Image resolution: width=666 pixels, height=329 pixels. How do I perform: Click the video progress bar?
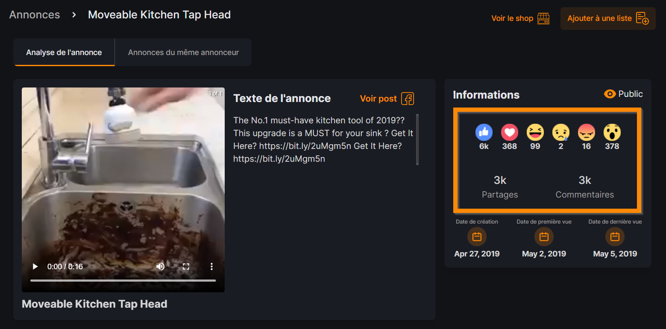123,280
